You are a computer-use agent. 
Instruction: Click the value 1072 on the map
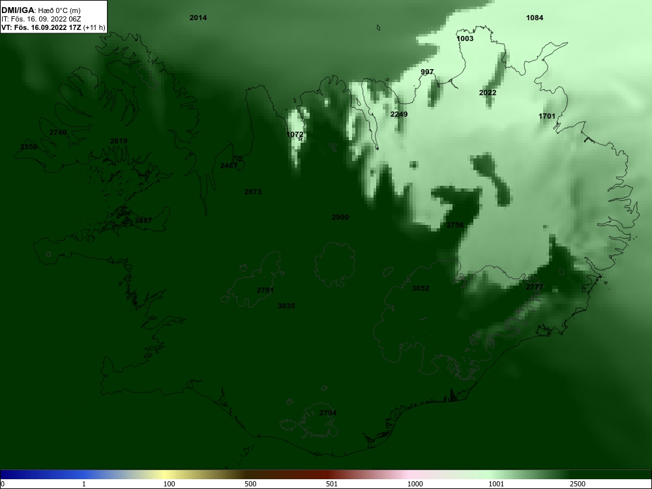pyautogui.click(x=295, y=134)
